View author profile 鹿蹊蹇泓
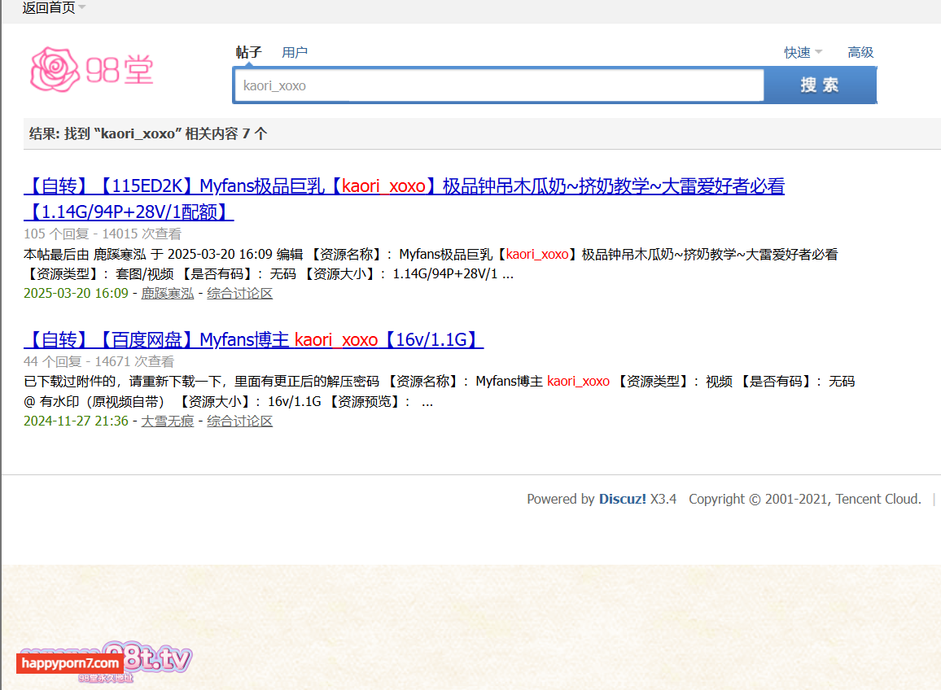This screenshot has height=690, width=941. [x=168, y=293]
